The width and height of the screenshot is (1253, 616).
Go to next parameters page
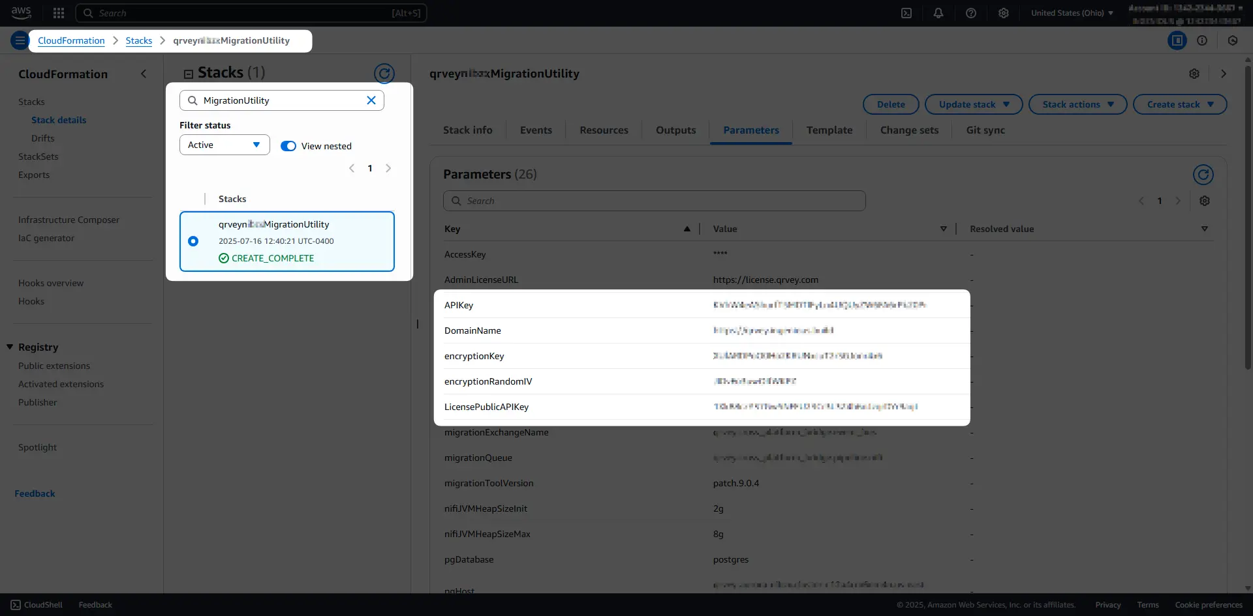point(1178,201)
